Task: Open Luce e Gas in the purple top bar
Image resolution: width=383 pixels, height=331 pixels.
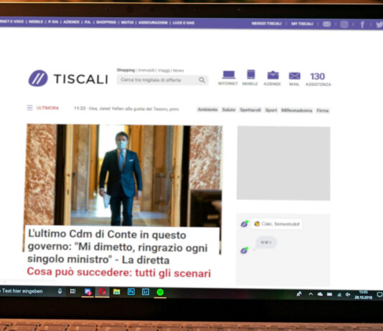Action: [x=184, y=23]
